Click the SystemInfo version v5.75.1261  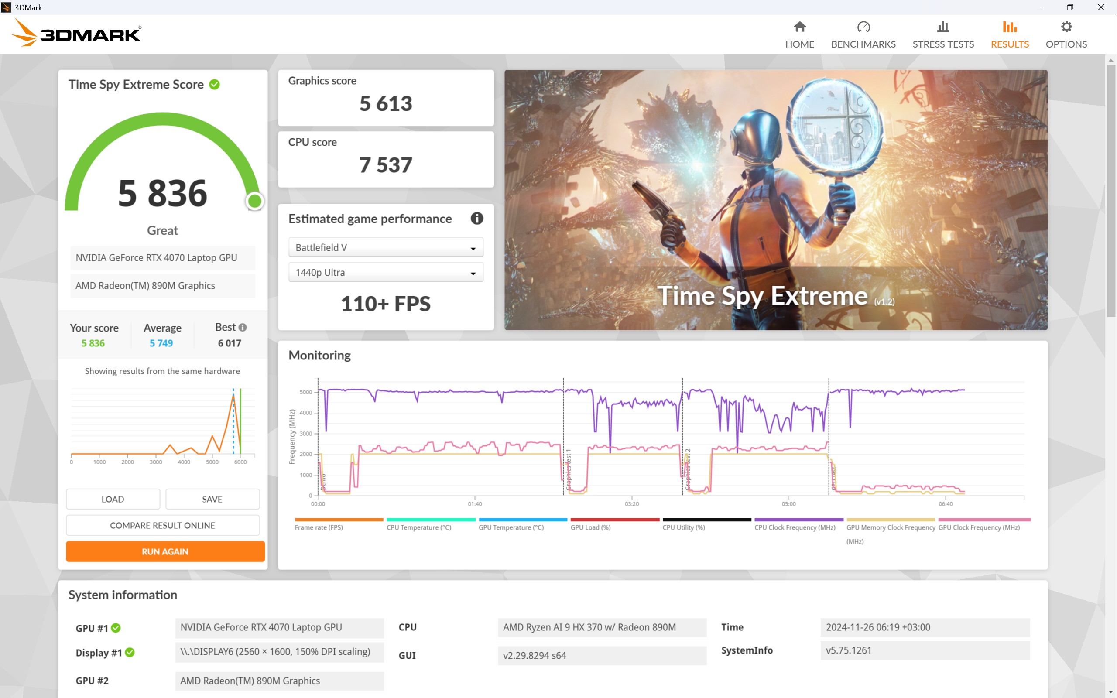tap(925, 650)
